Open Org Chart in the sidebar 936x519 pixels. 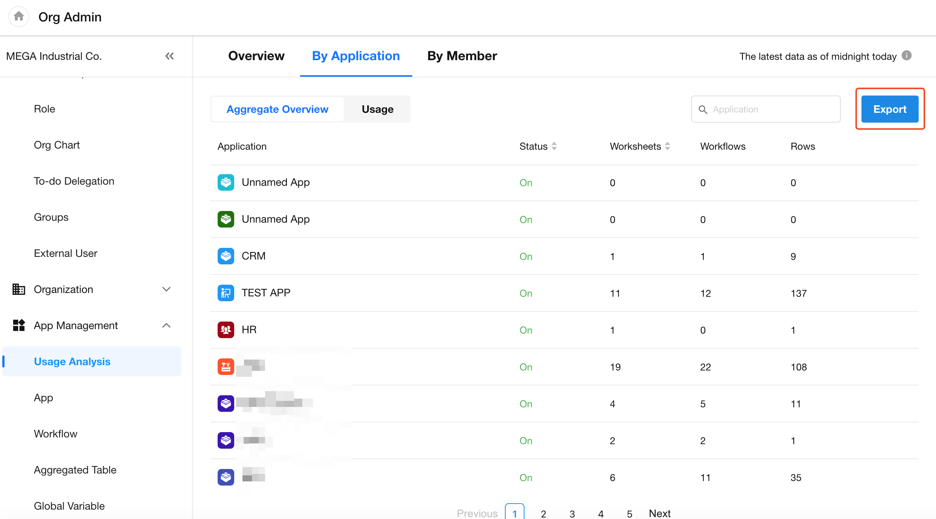coord(57,145)
